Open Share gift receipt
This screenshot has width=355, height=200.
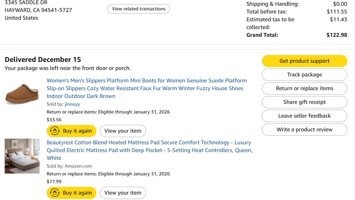[304, 102]
